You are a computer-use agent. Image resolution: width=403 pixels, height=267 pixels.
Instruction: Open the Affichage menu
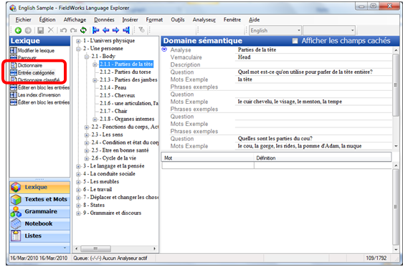75,20
